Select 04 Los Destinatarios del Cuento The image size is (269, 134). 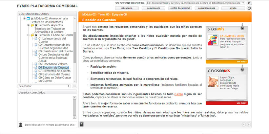[54, 58]
